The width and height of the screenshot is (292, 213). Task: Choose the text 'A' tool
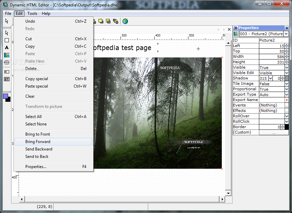tap(7, 47)
